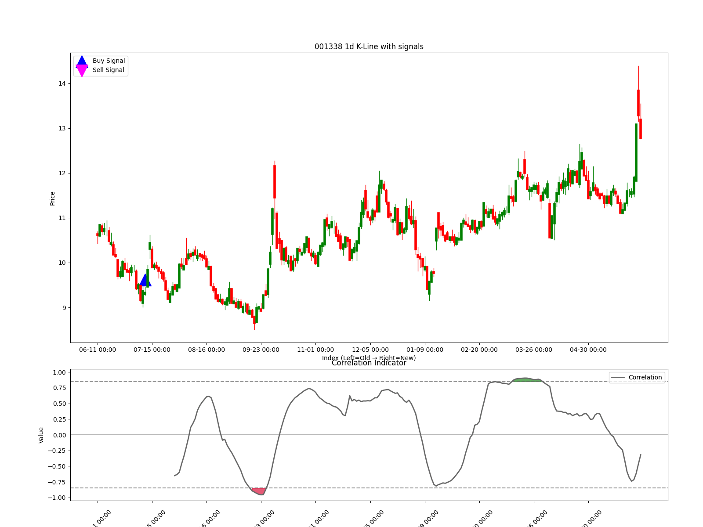Click the tall red candle peaking above 14

(638, 103)
